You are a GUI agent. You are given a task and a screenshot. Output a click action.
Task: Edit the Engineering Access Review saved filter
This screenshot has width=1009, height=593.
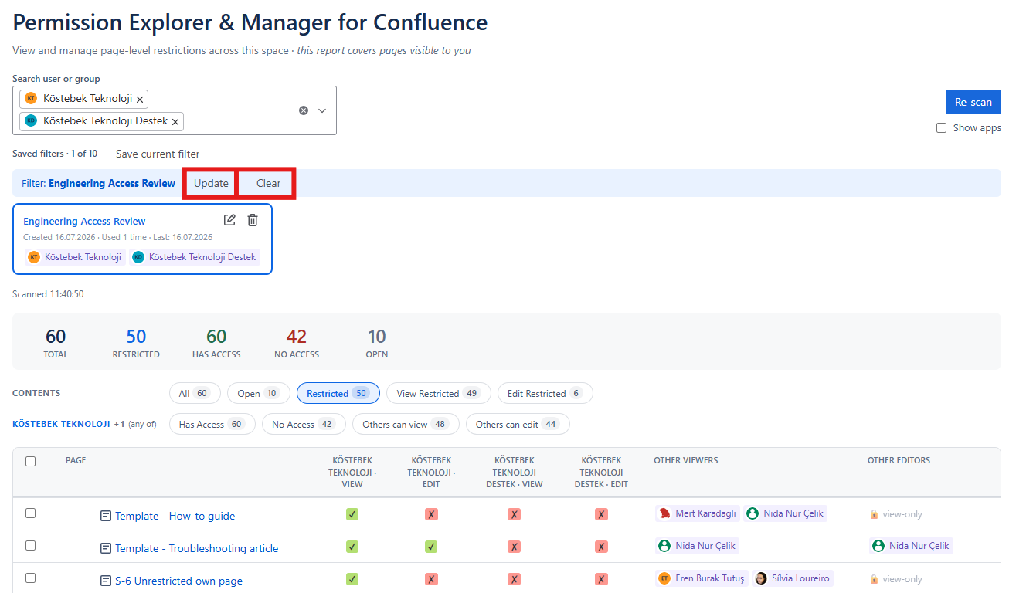(229, 220)
